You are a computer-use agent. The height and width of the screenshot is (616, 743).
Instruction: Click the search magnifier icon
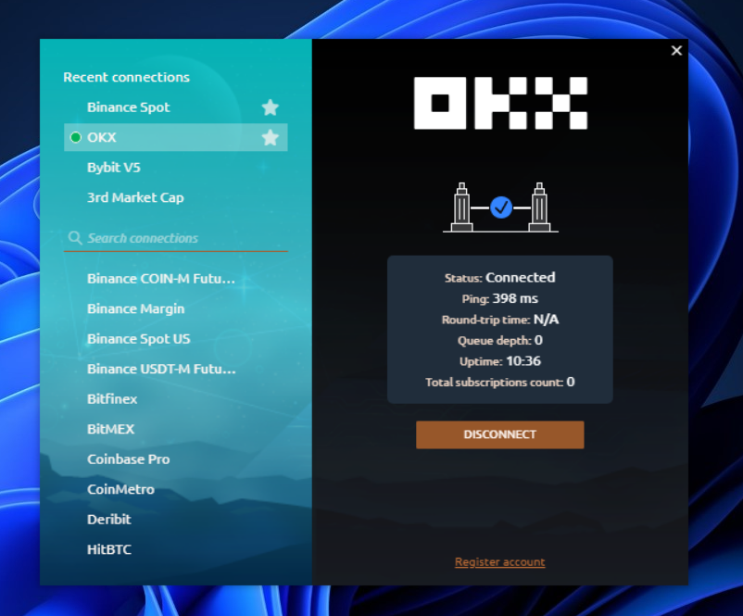75,238
